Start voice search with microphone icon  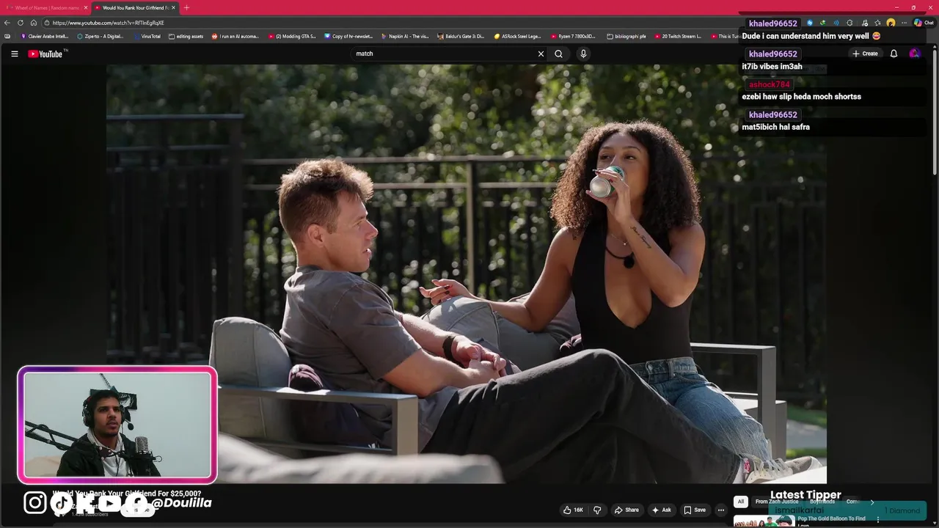coord(583,54)
